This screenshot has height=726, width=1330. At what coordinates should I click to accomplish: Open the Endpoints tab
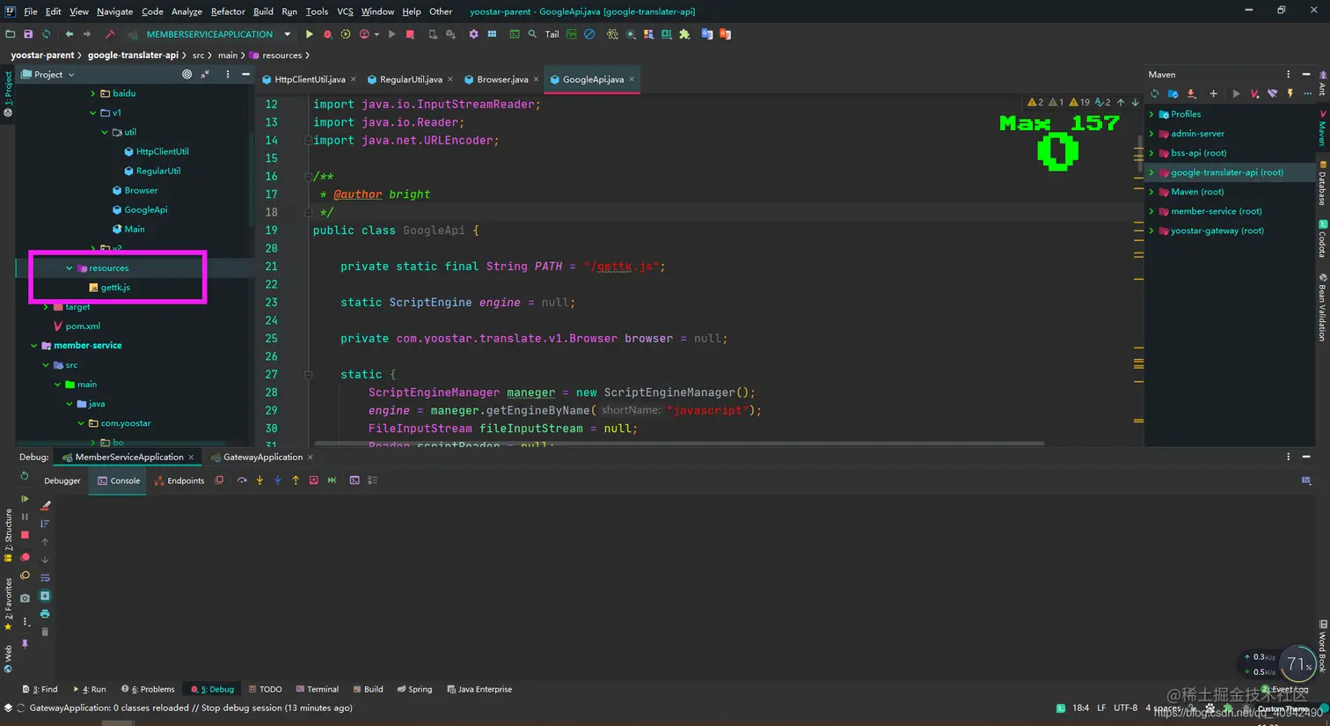click(179, 480)
